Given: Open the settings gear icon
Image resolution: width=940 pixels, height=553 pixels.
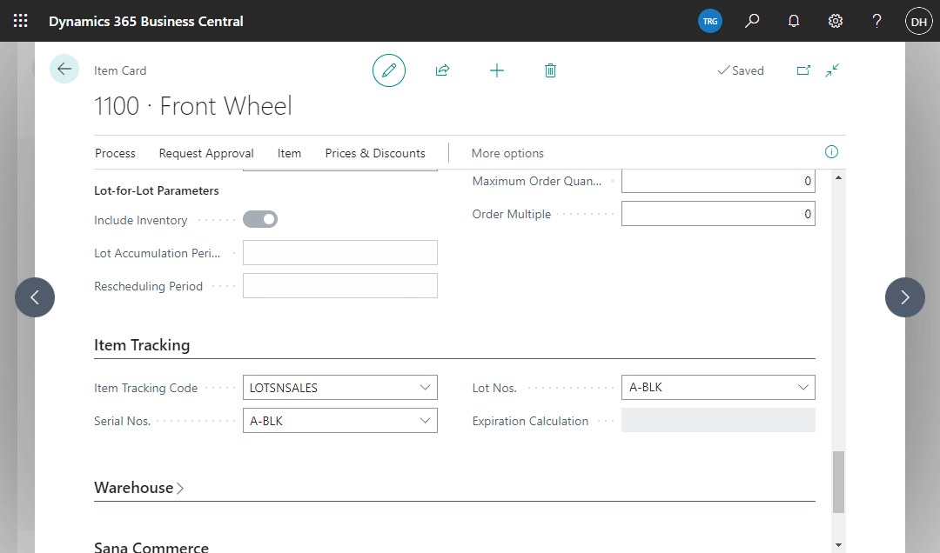Looking at the screenshot, I should [x=835, y=21].
